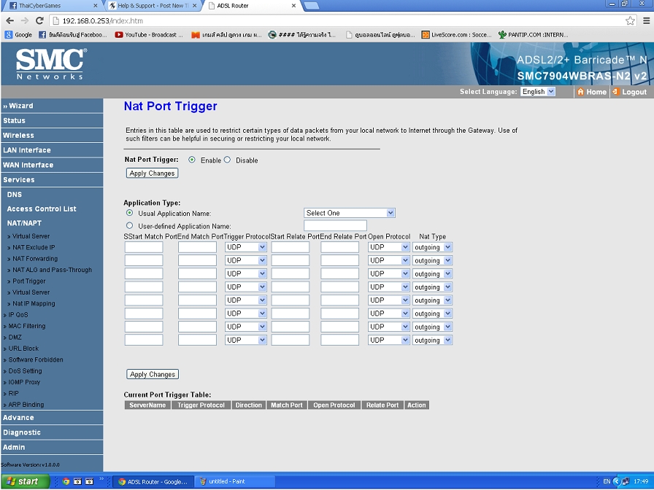Open the Windows Start menu
The height and width of the screenshot is (490, 654).
click(25, 482)
